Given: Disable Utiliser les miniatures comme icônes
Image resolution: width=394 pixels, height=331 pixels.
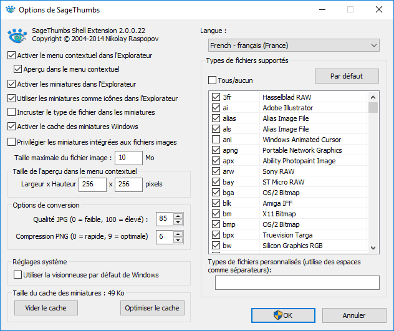Looking at the screenshot, I should [11, 98].
